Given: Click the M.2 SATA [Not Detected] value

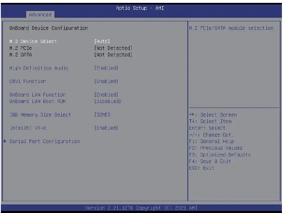Looking at the screenshot, I should (113, 55).
